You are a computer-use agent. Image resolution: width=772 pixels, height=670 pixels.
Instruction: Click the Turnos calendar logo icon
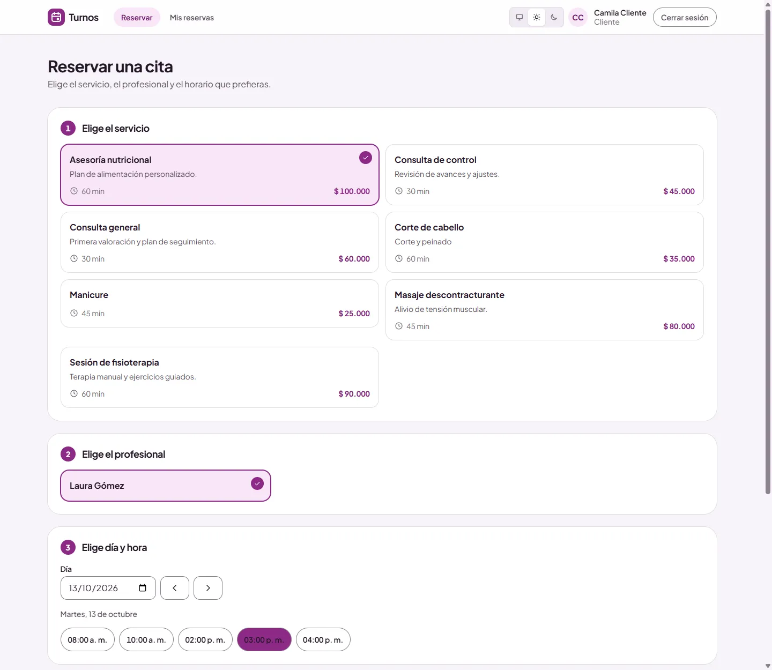(x=56, y=17)
